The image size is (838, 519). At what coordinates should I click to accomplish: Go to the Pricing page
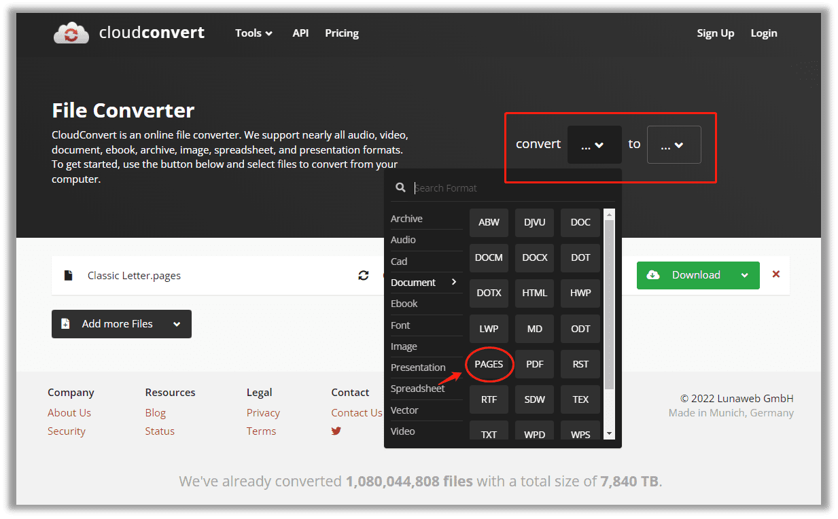(x=342, y=33)
